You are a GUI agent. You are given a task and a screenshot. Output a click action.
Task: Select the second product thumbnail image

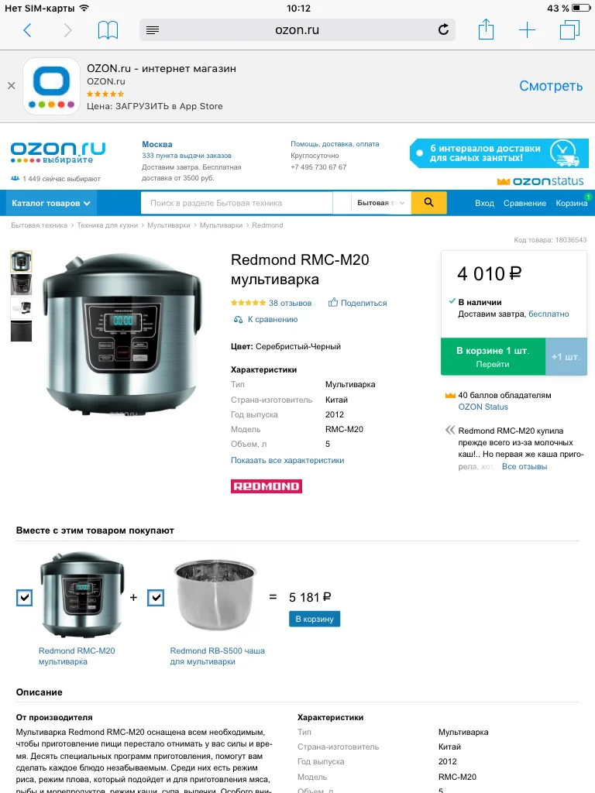point(21,284)
